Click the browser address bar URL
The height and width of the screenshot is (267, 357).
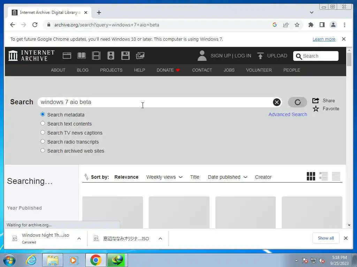point(107,25)
